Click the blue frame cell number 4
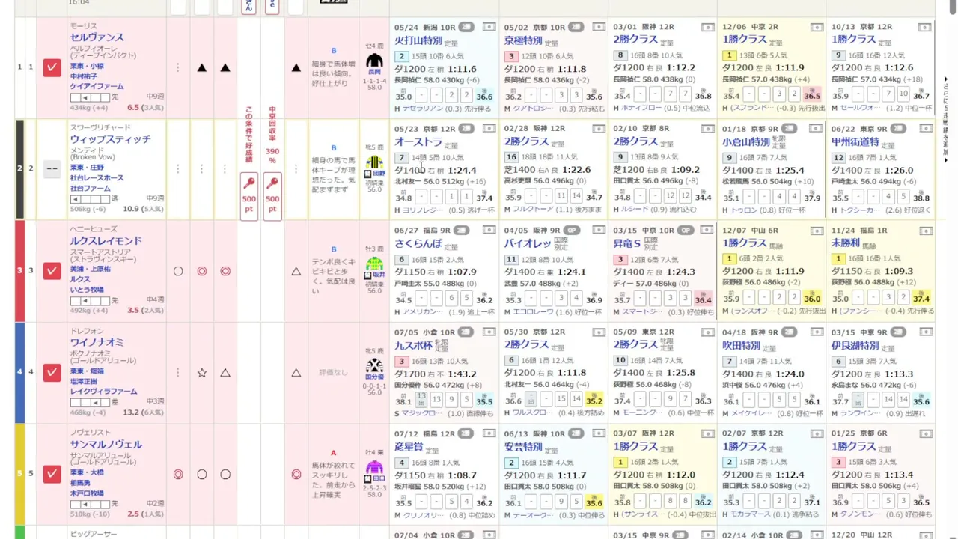Viewport: 958px width, 539px height. click(x=20, y=372)
